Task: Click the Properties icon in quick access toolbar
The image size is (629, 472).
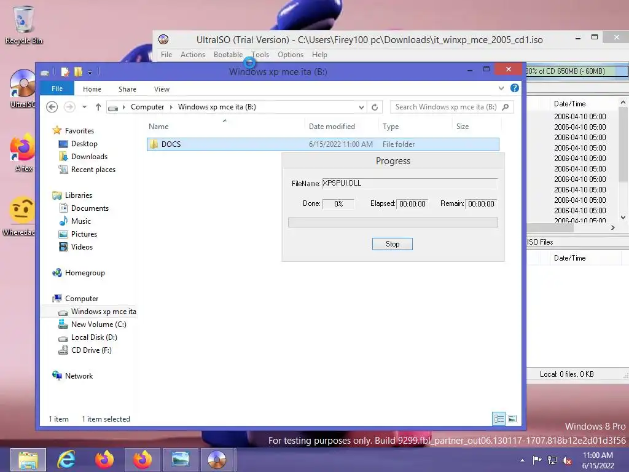Action: click(x=64, y=73)
